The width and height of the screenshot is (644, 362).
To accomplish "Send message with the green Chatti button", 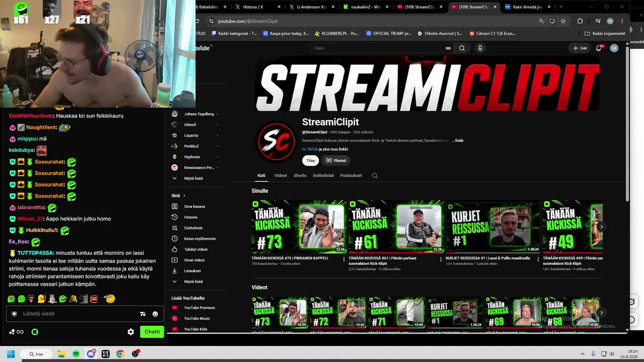I will (x=152, y=332).
